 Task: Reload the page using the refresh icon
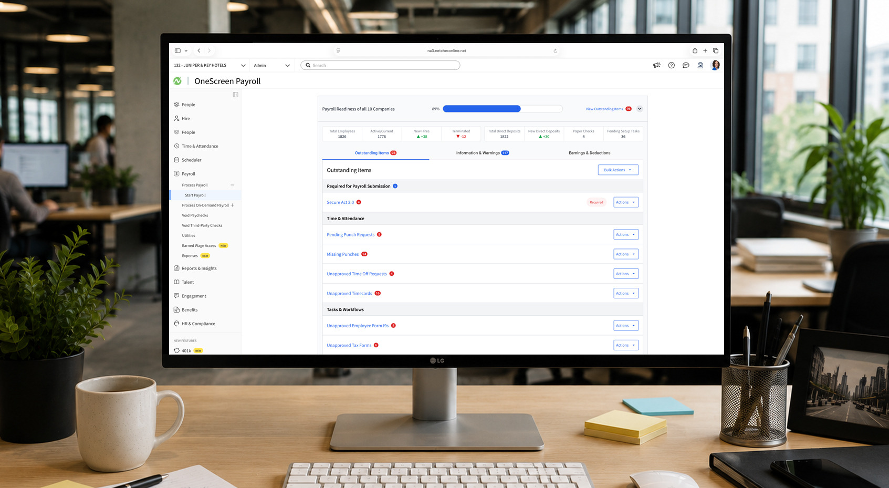555,51
